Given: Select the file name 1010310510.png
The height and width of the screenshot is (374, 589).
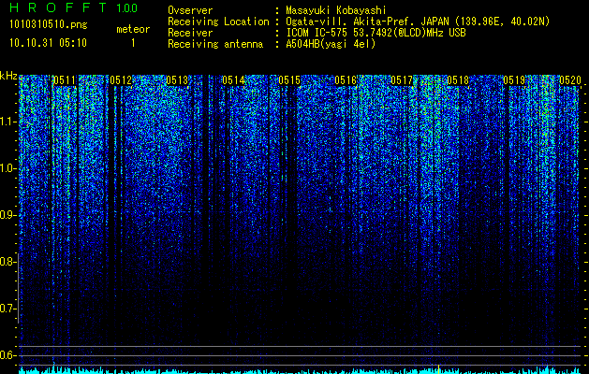Looking at the screenshot, I should [49, 25].
